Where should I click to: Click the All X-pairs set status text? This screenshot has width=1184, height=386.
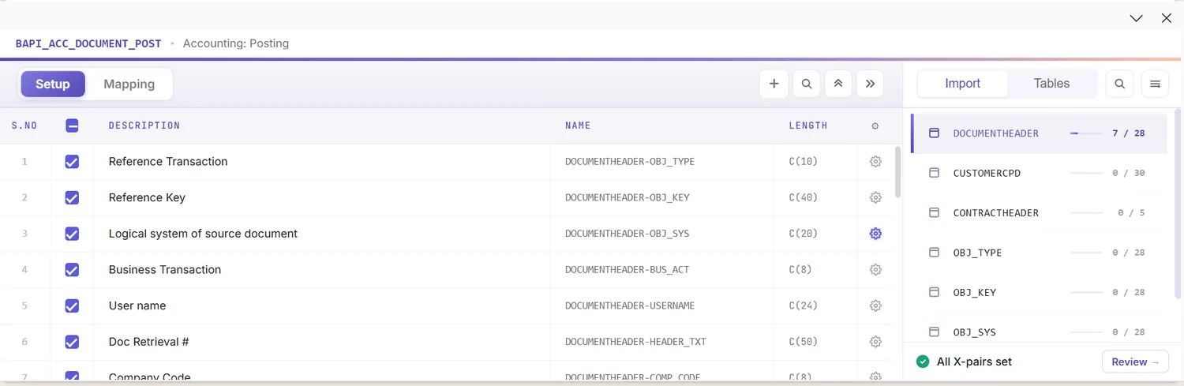[974, 362]
